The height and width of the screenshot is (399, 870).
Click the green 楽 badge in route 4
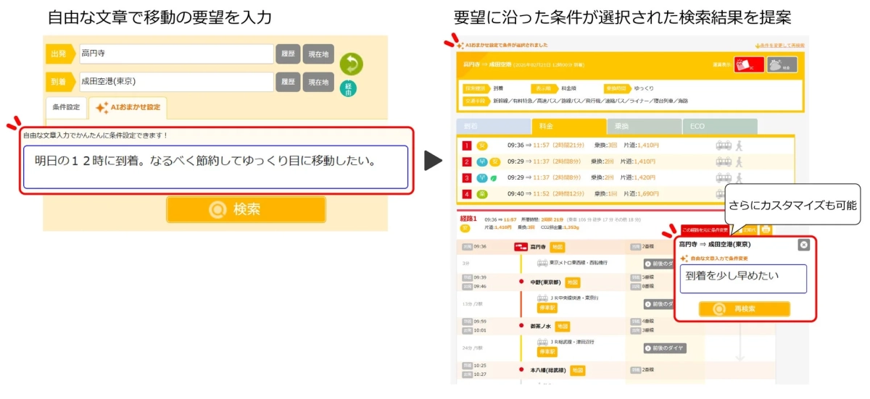click(481, 194)
